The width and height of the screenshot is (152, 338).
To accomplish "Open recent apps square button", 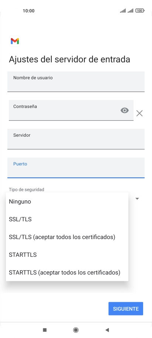I will click(45, 330).
